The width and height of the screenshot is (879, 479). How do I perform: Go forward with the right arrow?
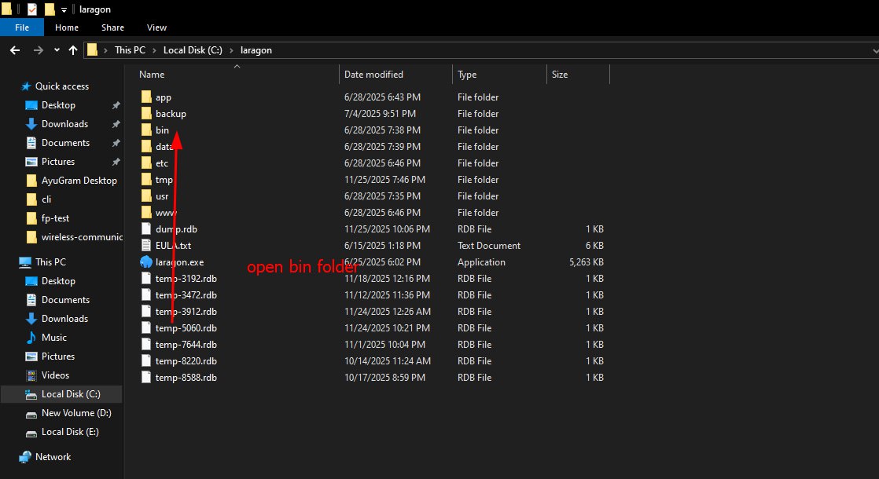(38, 50)
